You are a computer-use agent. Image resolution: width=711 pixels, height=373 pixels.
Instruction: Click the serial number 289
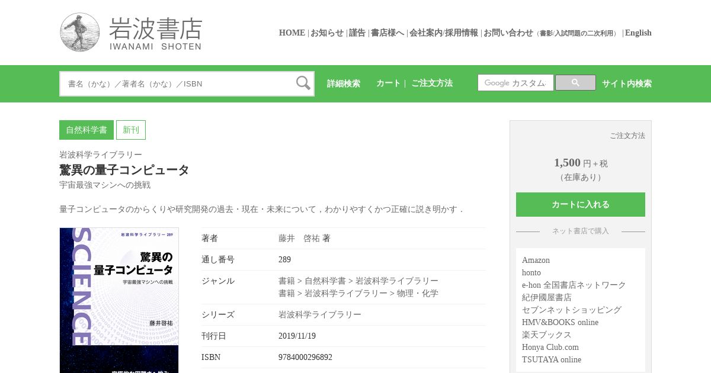pyautogui.click(x=284, y=259)
